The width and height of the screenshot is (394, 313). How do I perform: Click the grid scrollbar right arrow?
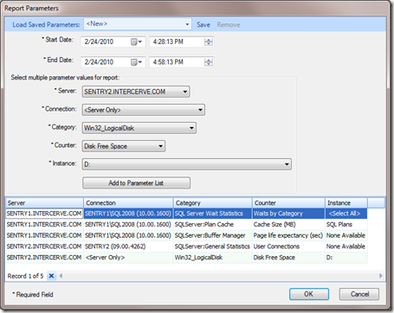click(x=381, y=276)
